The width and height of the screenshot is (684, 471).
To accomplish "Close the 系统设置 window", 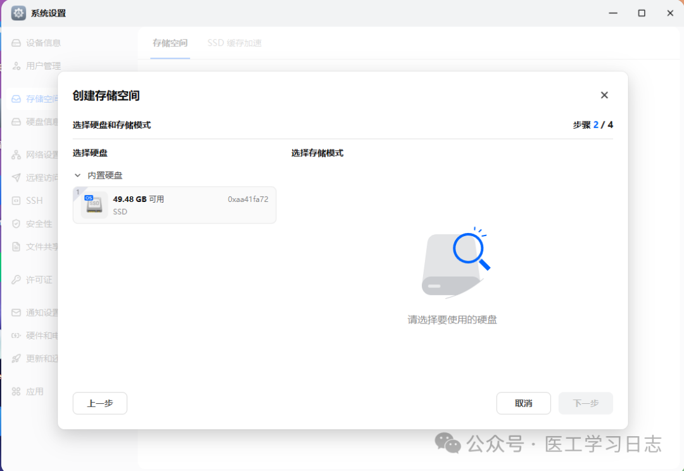I will [670, 13].
